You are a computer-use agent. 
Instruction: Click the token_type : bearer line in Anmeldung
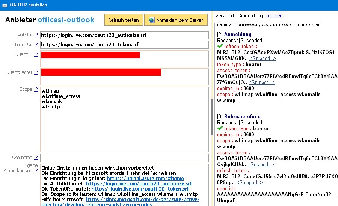(x=239, y=65)
